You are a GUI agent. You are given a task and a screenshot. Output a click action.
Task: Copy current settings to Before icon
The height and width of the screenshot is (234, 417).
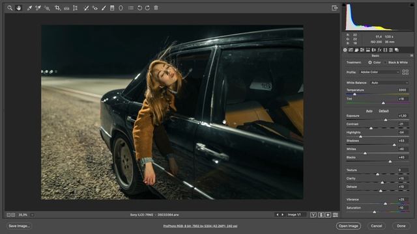tap(328, 215)
